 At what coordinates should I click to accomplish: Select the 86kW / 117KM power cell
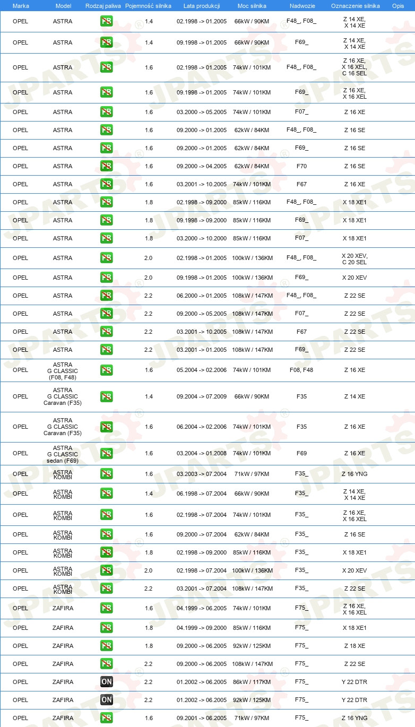click(x=252, y=682)
